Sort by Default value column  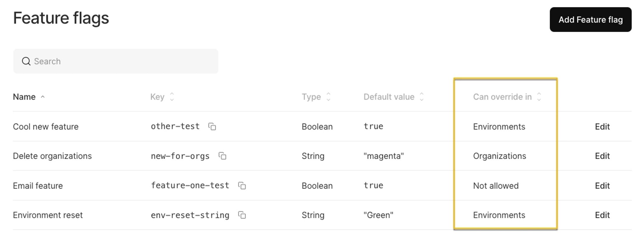tap(421, 97)
